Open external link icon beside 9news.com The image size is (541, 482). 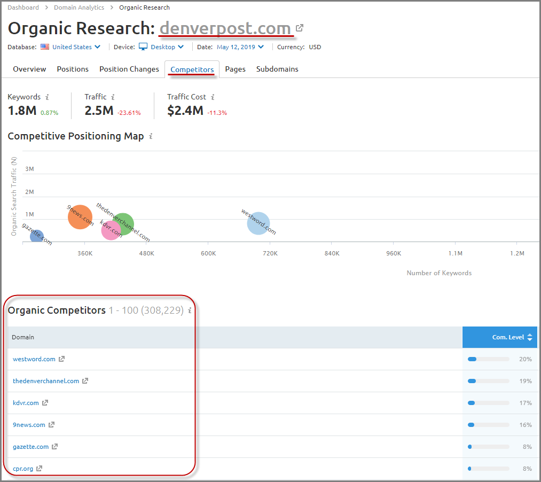point(51,425)
